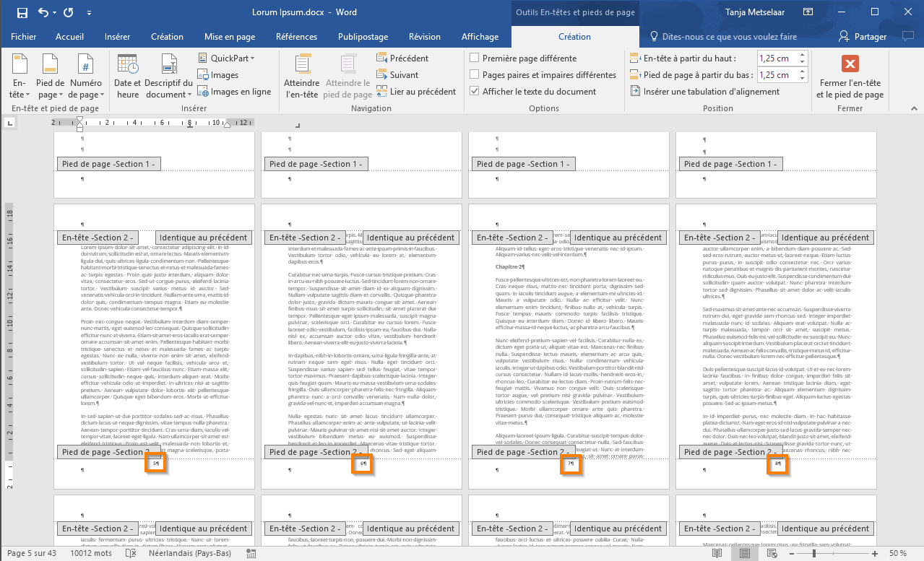This screenshot has width=924, height=561.
Task: Click the Save icon in the title bar
Action: 22,12
